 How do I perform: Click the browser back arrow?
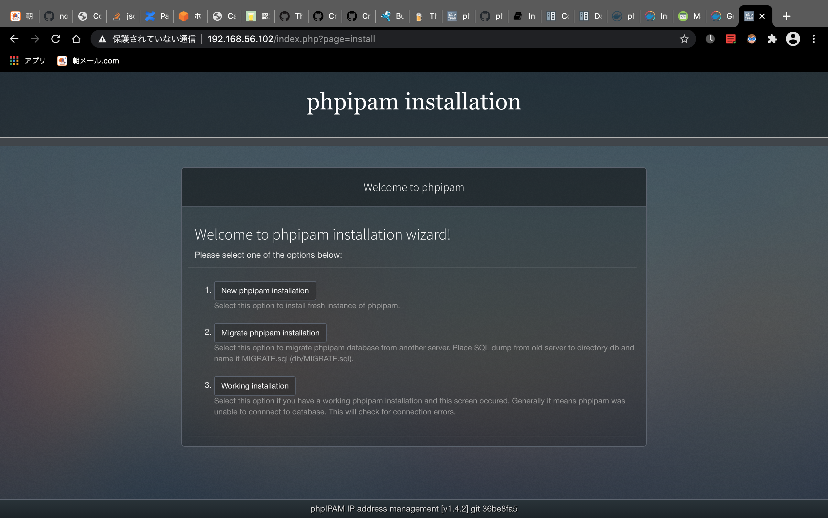(x=14, y=39)
